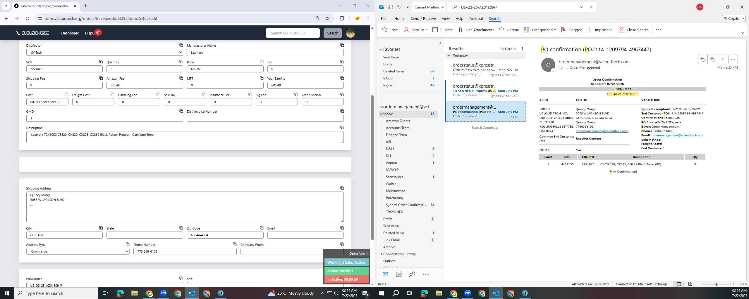Forward the PO confirmation email
Image resolution: width=749 pixels, height=299 pixels.
coord(721,59)
